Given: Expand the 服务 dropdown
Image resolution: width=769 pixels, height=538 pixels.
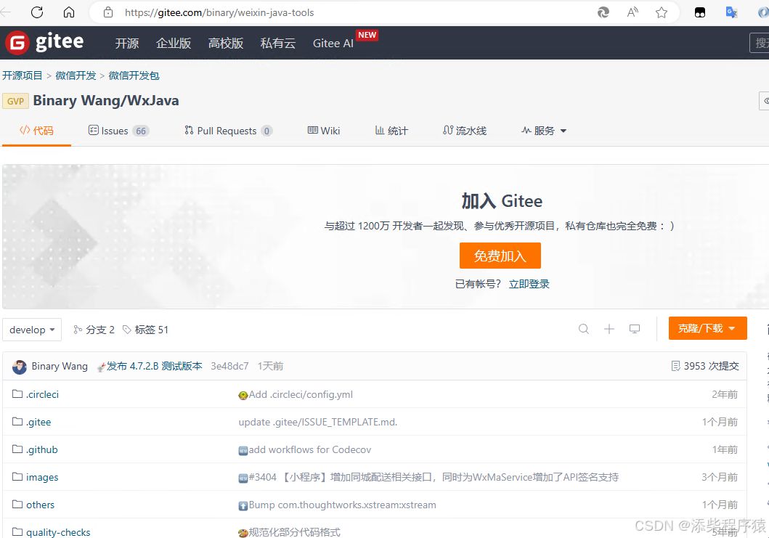Looking at the screenshot, I should pyautogui.click(x=544, y=131).
